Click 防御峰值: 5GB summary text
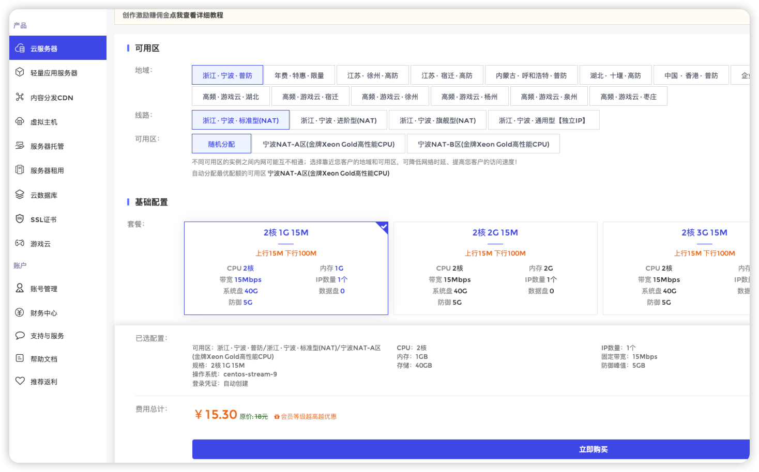This screenshot has width=759, height=472. pyautogui.click(x=623, y=365)
